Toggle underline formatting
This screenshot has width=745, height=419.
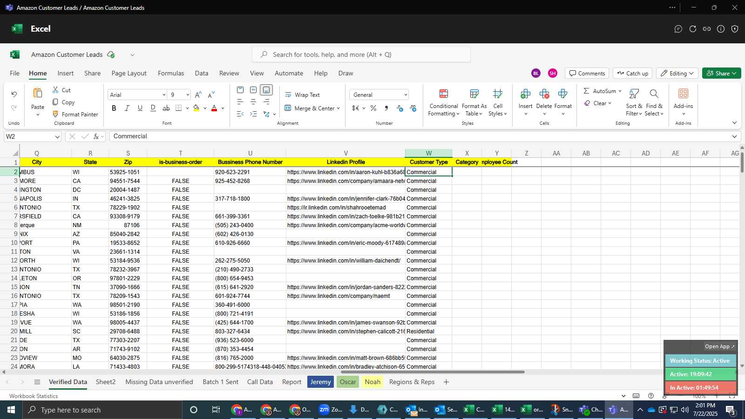[140, 108]
